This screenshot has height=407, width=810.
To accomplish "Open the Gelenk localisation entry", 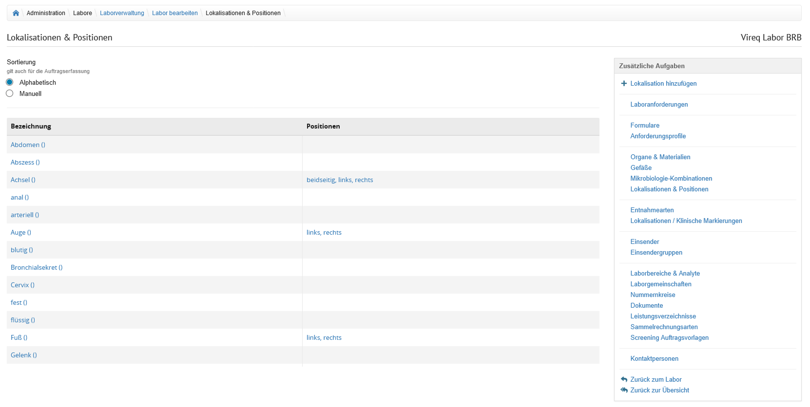I will (x=23, y=355).
